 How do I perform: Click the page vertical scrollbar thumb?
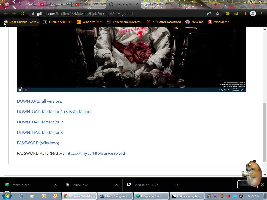click(x=265, y=132)
